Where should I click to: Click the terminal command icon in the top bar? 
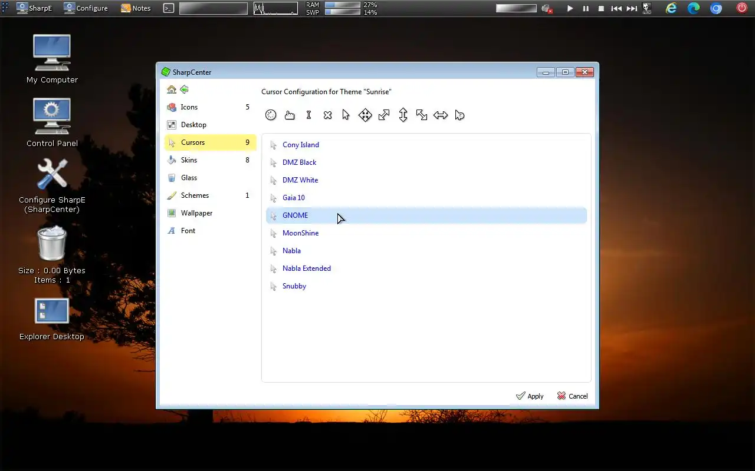point(169,8)
